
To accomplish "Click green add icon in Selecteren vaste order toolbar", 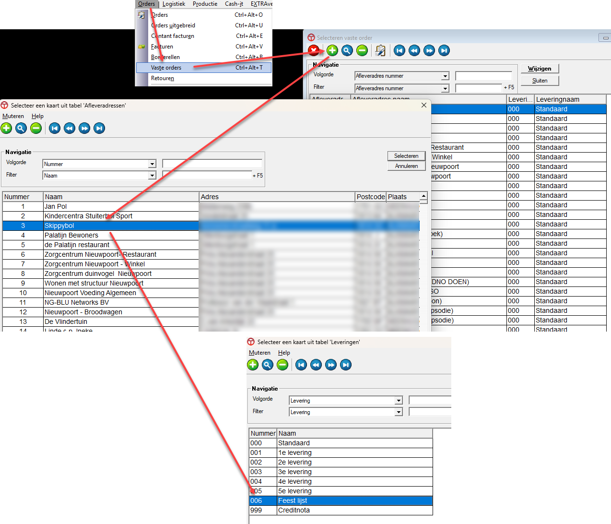I will coord(332,50).
